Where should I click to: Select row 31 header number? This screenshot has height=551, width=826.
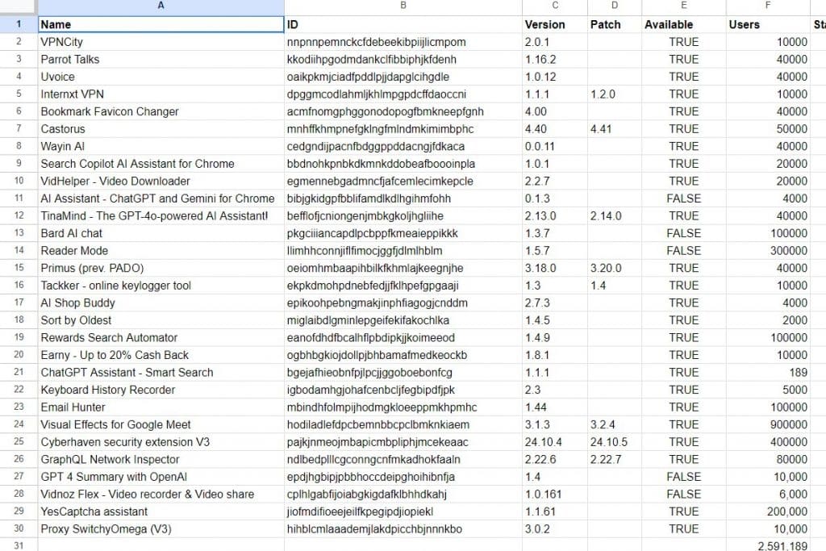coord(19,545)
